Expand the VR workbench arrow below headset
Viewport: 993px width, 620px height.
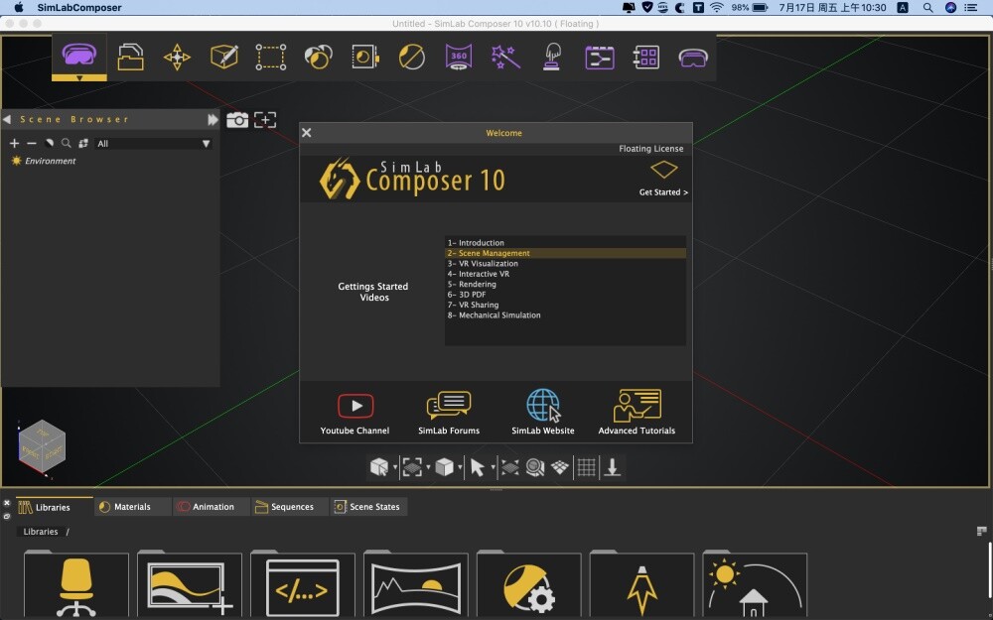tap(79, 78)
